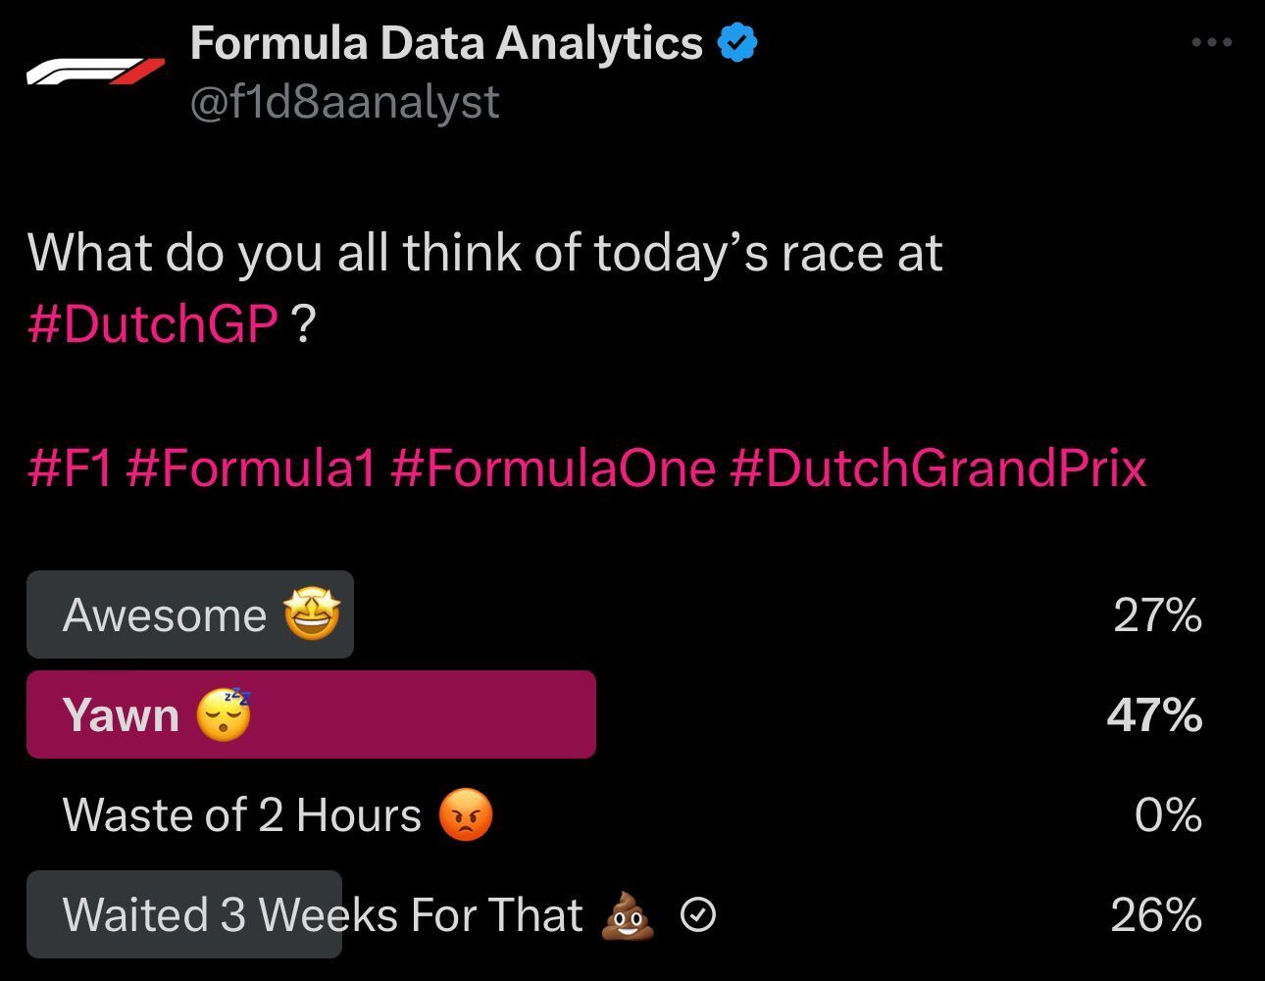Click the @f1d8aanalyst handle
This screenshot has height=981, width=1265.
[x=344, y=102]
